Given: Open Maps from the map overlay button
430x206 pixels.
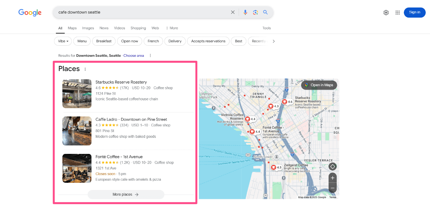Looking at the screenshot, I should click(319, 85).
